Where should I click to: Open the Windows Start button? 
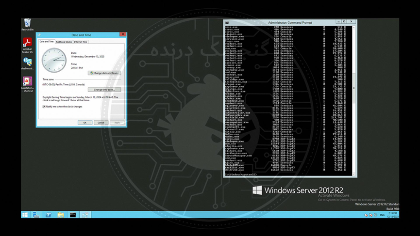point(25,215)
